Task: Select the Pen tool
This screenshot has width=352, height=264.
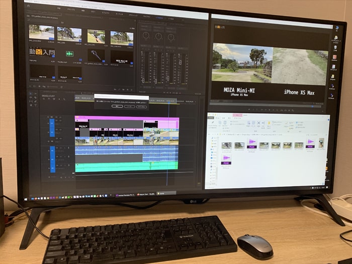Action: [x=36, y=102]
